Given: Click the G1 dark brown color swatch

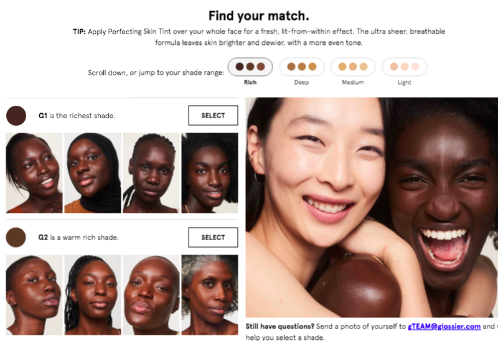Looking at the screenshot, I should [16, 116].
